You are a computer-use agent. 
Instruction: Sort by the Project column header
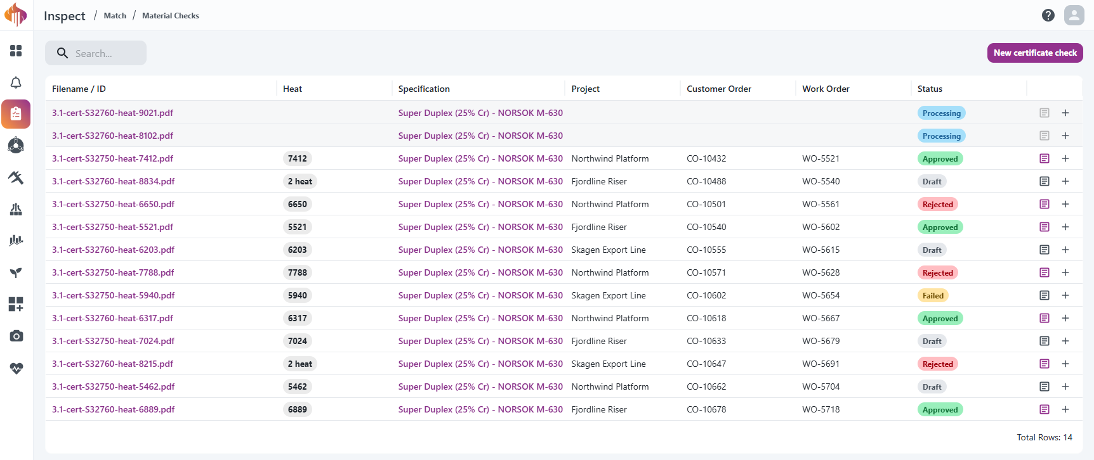tap(585, 89)
